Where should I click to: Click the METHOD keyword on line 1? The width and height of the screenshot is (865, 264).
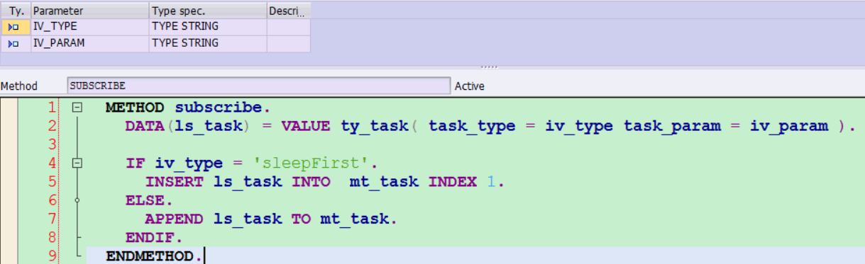click(135, 108)
